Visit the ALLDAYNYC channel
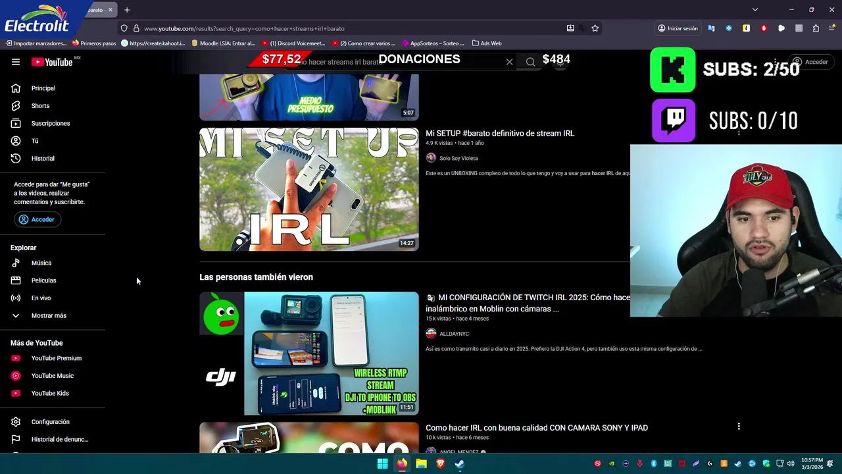Image resolution: width=842 pixels, height=474 pixels. (x=454, y=334)
